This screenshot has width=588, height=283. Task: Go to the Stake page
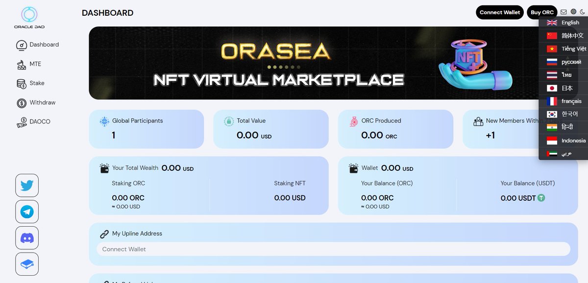tap(30, 83)
